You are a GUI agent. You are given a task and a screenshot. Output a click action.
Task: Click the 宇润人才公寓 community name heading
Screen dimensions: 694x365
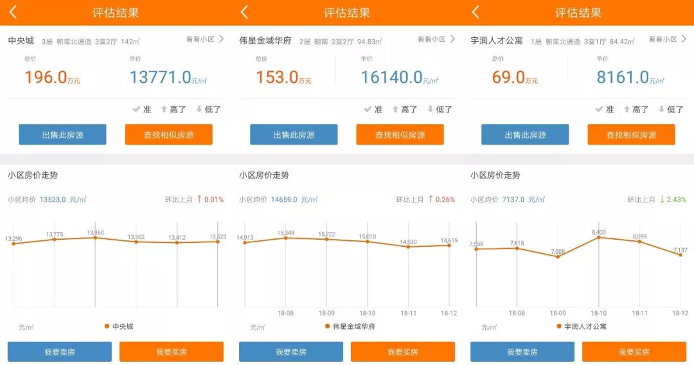497,40
